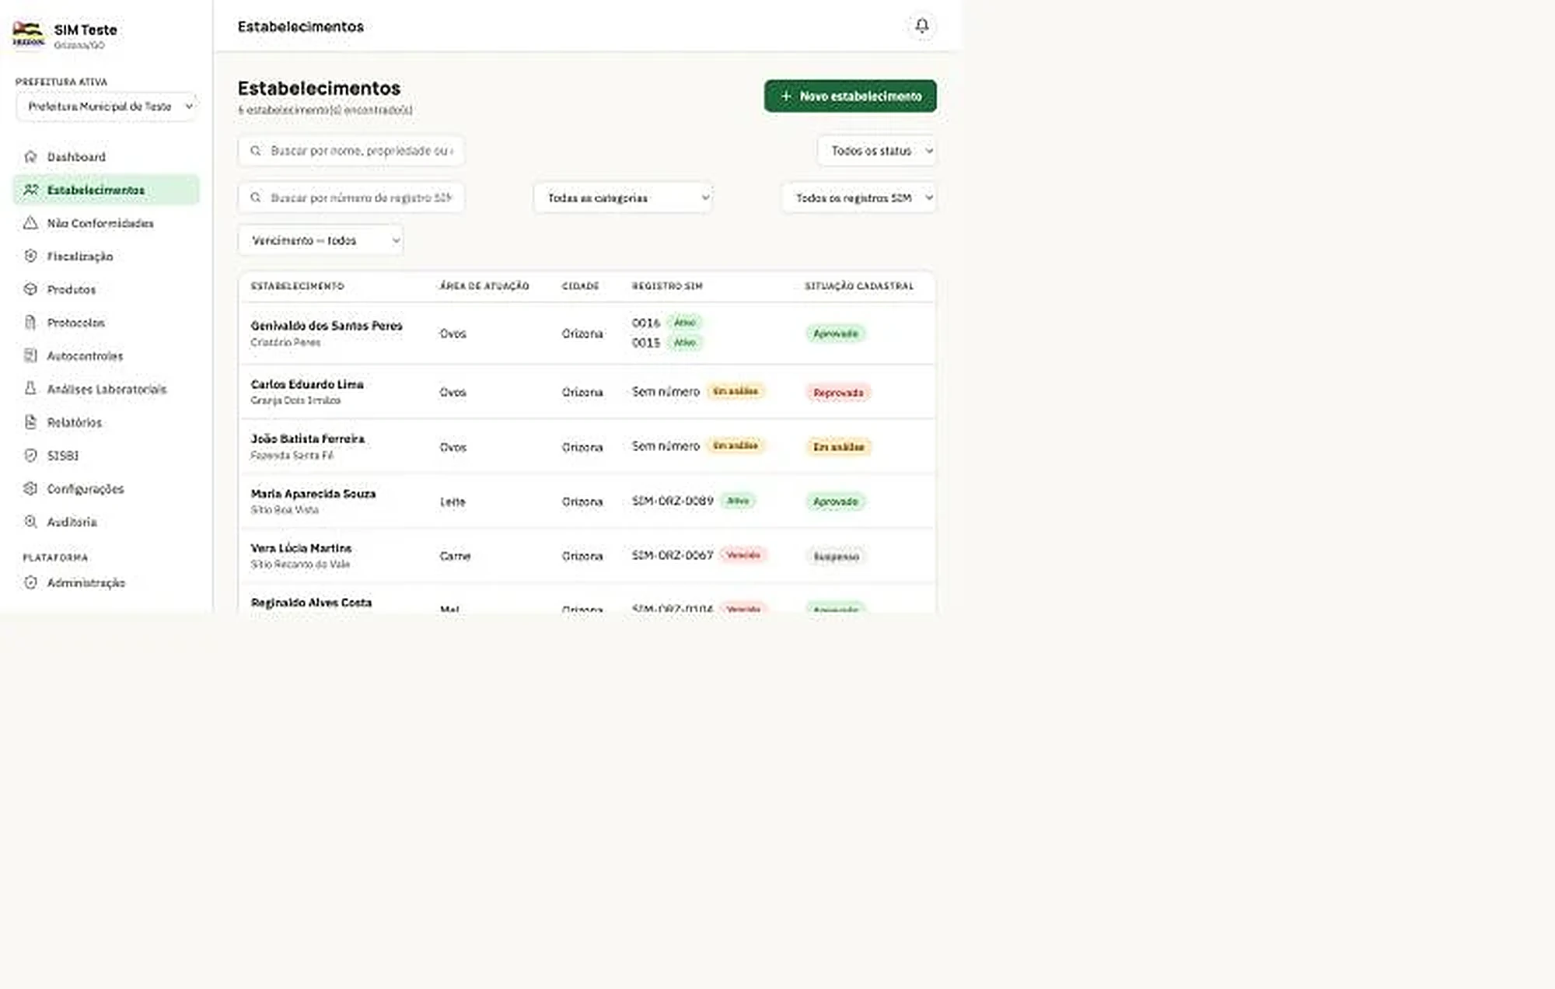The image size is (1555, 989).
Task: Click SIM-ORZ-0089 registration number
Action: pyautogui.click(x=673, y=501)
